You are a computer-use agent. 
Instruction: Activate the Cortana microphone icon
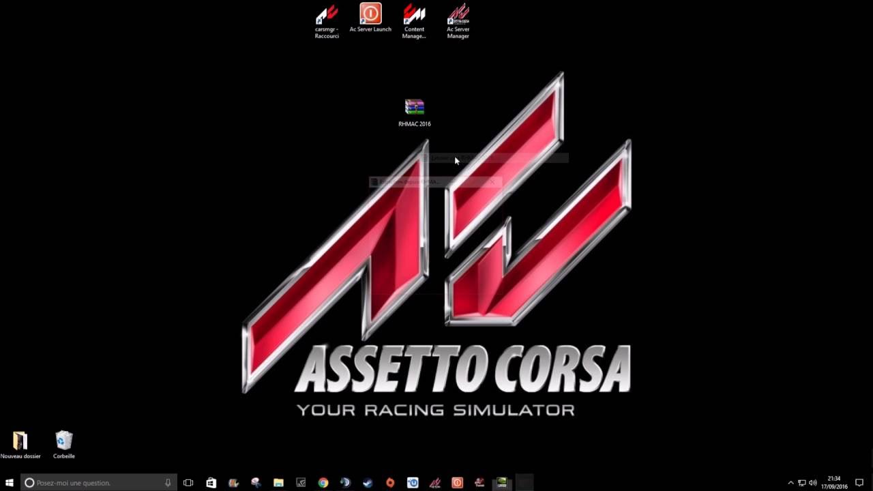pyautogui.click(x=168, y=483)
